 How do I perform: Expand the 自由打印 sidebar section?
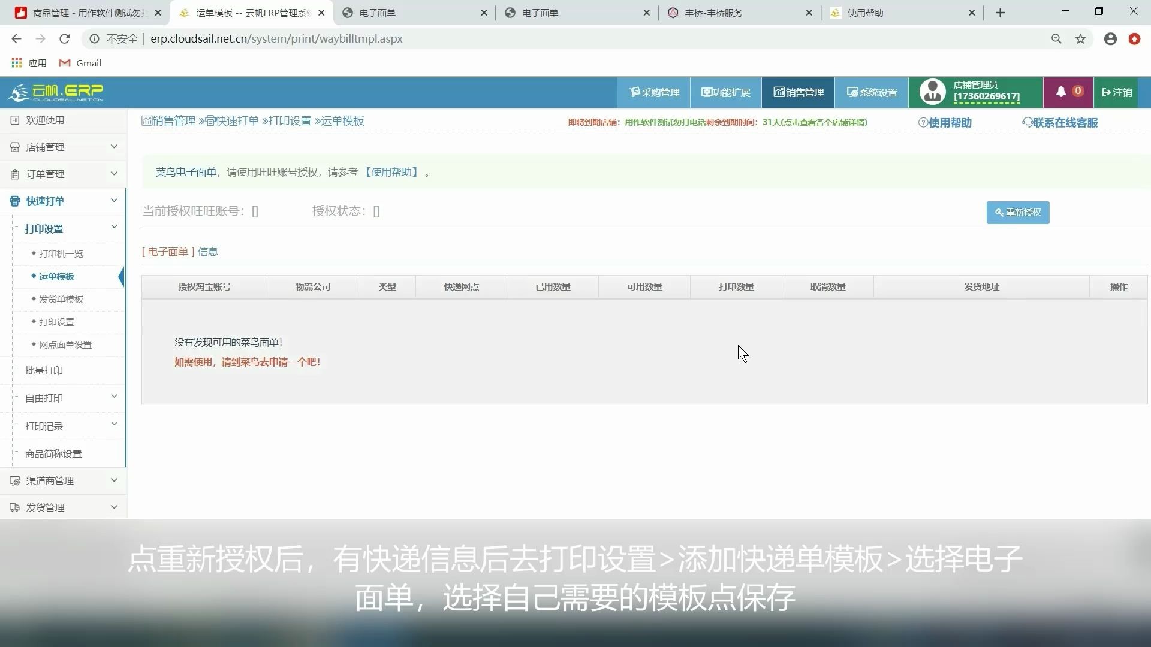point(69,398)
